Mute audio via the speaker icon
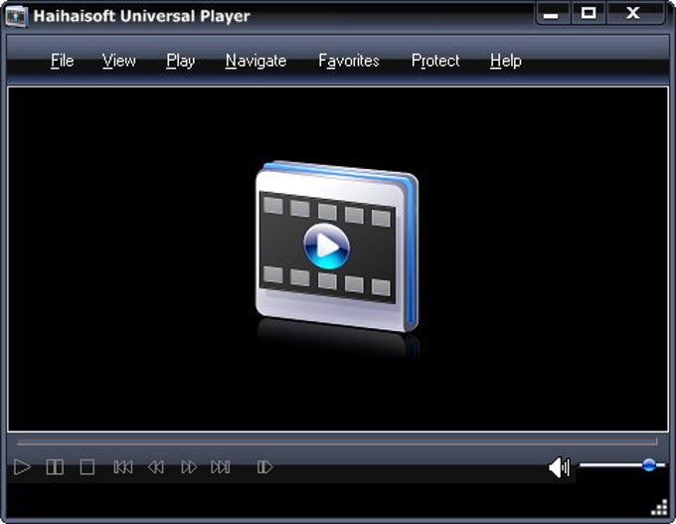Screen dimensions: 676x524 point(559,467)
